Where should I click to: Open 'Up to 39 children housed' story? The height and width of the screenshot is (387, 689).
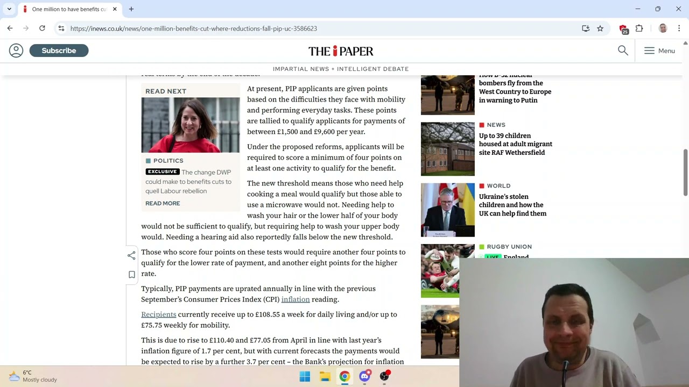[516, 144]
